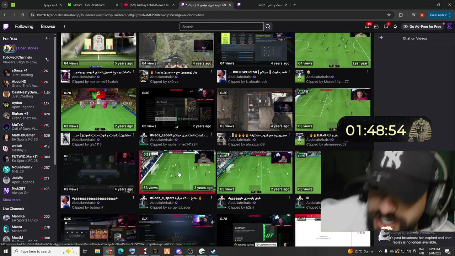The width and height of the screenshot is (455, 256).
Task: Open ManiiKa live channel
Action: click(27, 218)
